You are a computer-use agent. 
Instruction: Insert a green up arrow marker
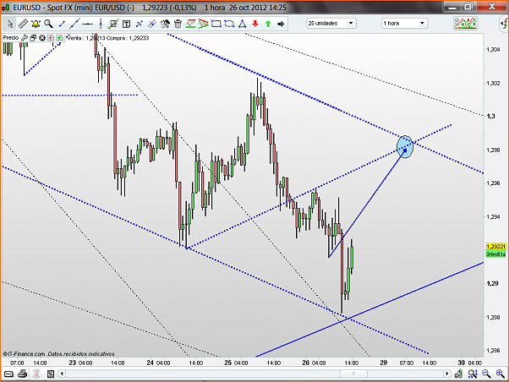268,24
